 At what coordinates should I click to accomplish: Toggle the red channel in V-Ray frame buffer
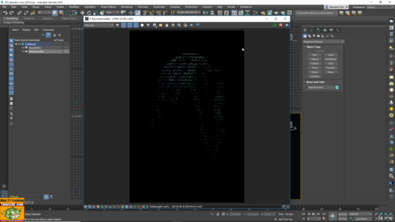(x=123, y=25)
